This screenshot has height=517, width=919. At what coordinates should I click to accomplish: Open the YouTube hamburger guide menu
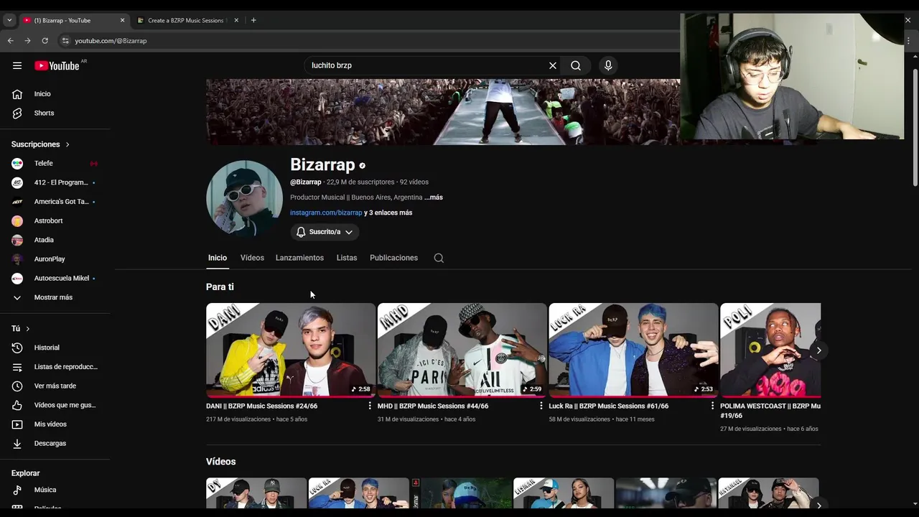pos(17,65)
